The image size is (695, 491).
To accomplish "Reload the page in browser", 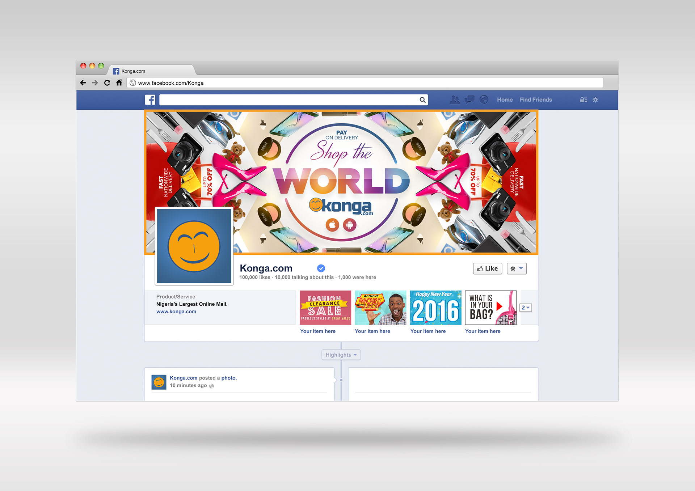I will click(107, 83).
